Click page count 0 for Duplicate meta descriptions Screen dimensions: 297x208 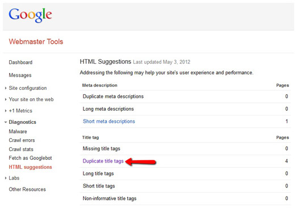pos(287,97)
